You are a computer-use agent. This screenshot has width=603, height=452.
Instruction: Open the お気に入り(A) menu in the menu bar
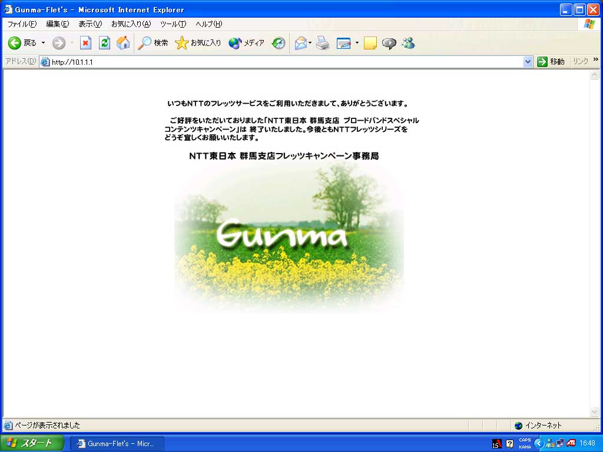[x=131, y=24]
